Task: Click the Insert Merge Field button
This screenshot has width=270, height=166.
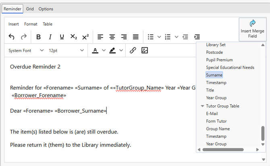Action: 253,29
